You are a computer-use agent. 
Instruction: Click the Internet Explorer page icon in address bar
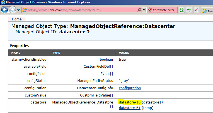[x=25, y=10]
